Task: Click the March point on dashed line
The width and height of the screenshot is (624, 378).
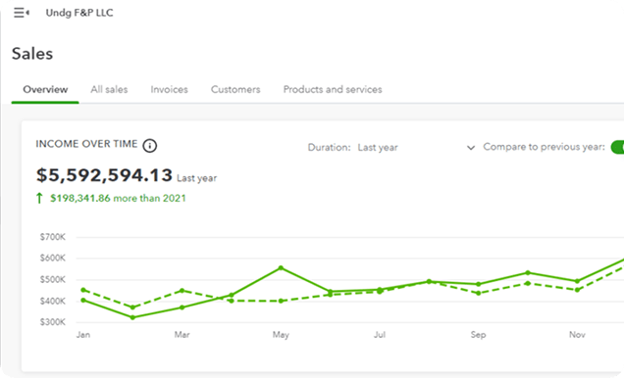Action: click(182, 290)
